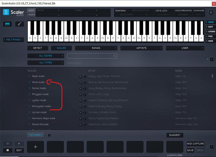Viewport: 216px width, 157px height.
Task: Open the ALL NOTES filter dropdown
Action: (x=45, y=56)
